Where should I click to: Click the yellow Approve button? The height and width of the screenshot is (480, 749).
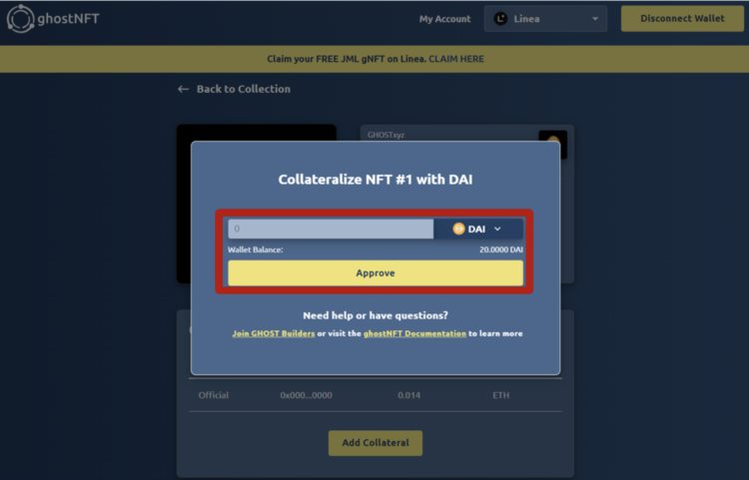[374, 272]
